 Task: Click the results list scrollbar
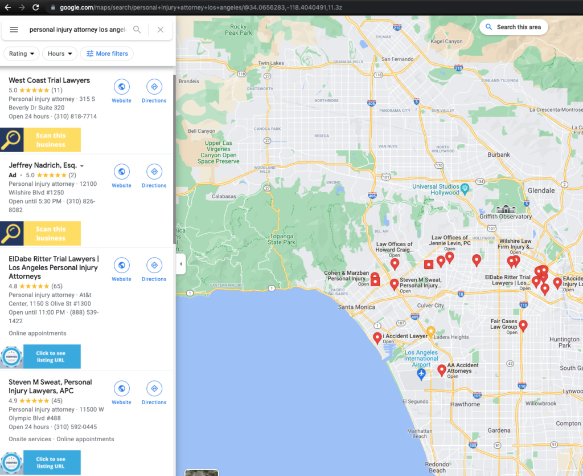pyautogui.click(x=174, y=158)
